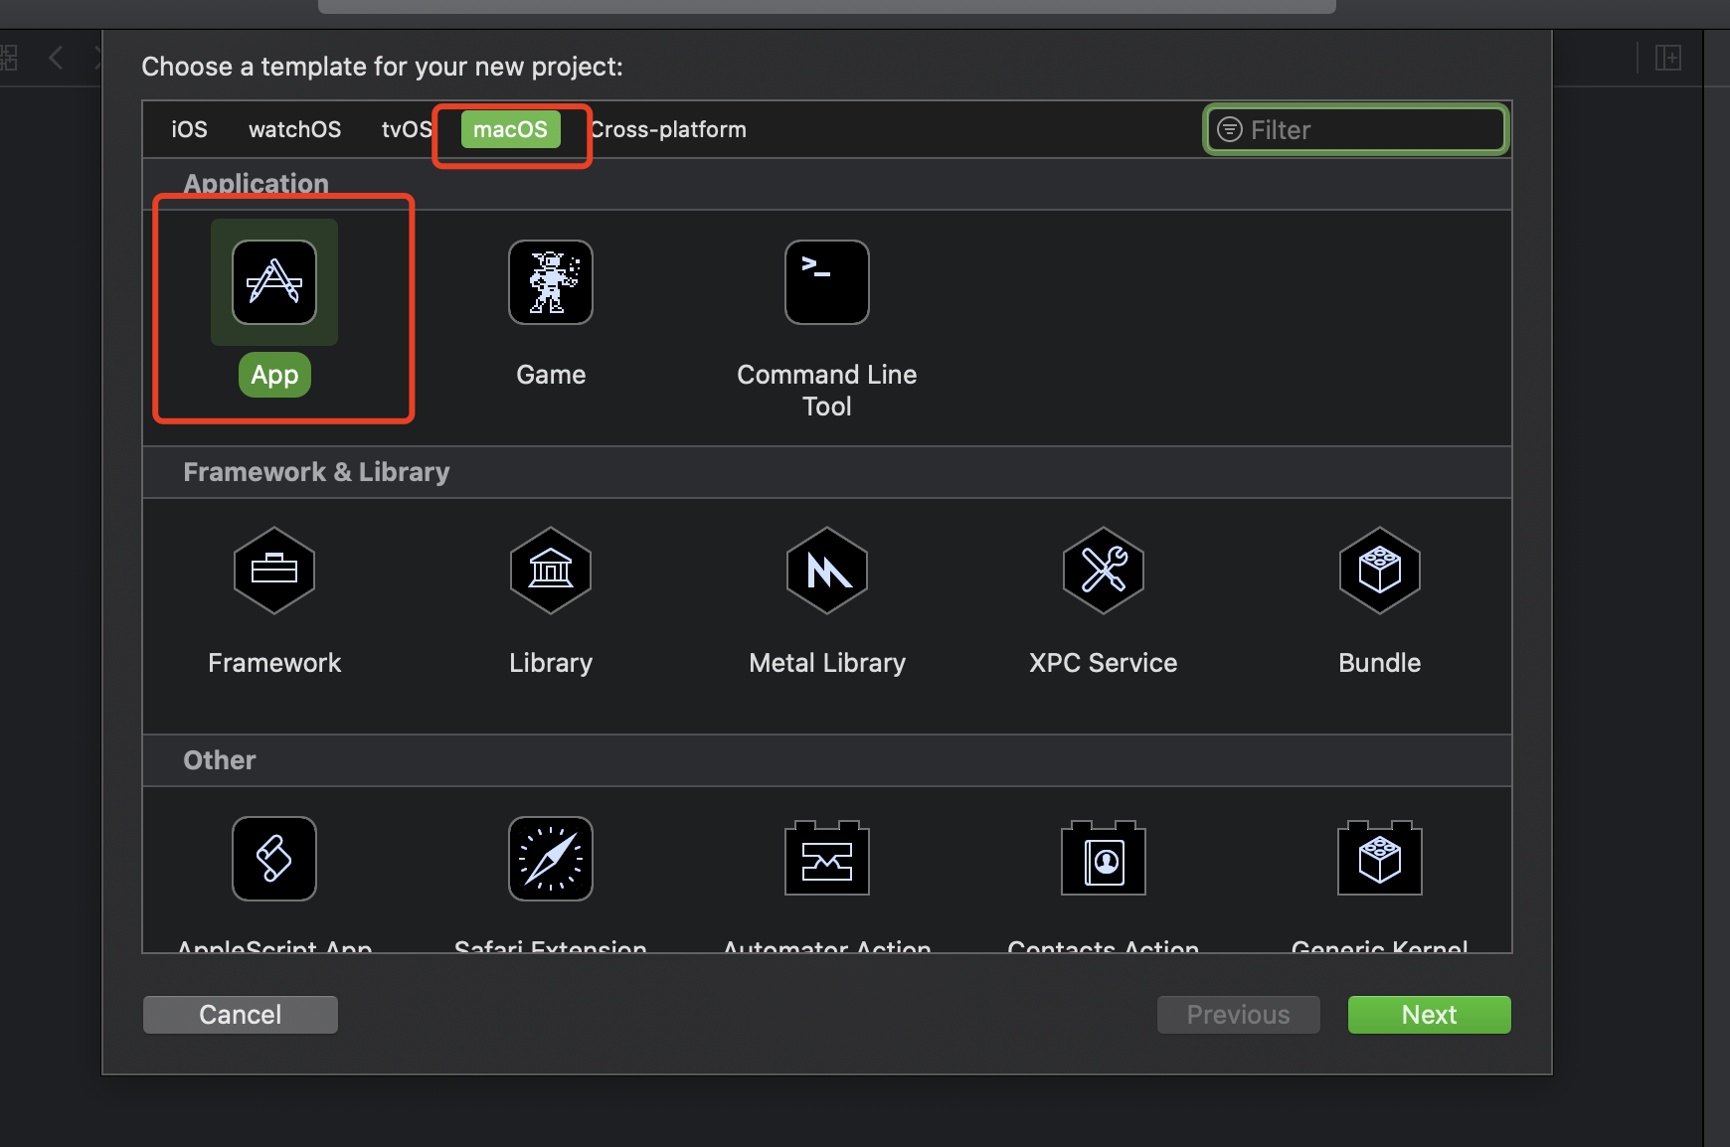The width and height of the screenshot is (1730, 1147).
Task: Click the Framework label text
Action: point(274,663)
